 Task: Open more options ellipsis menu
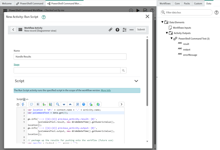tap(132, 30)
